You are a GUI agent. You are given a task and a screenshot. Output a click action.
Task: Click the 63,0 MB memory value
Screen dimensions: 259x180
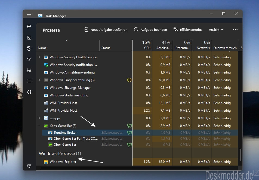tap(165, 162)
